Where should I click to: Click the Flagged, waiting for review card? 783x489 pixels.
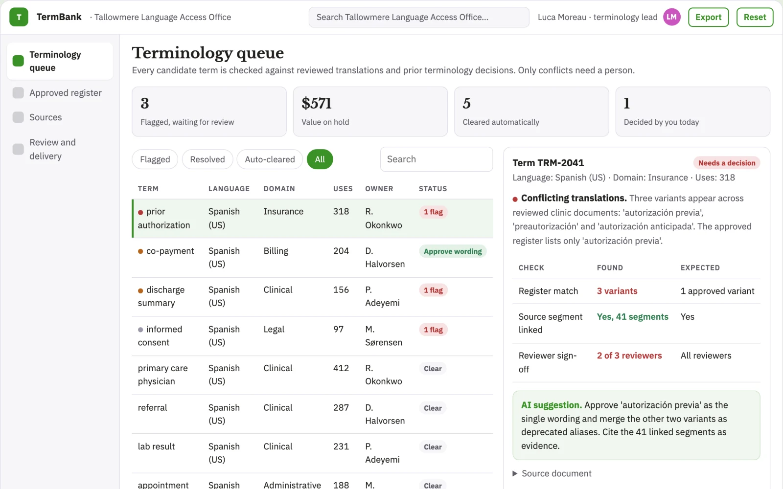tap(209, 111)
